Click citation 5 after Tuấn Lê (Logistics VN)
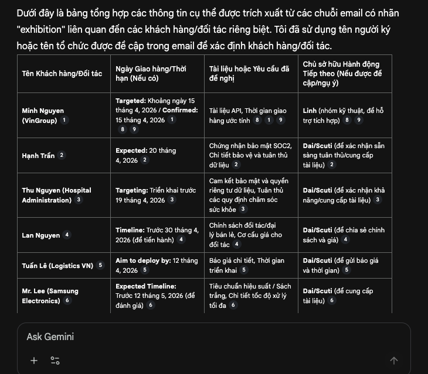 tap(100, 265)
